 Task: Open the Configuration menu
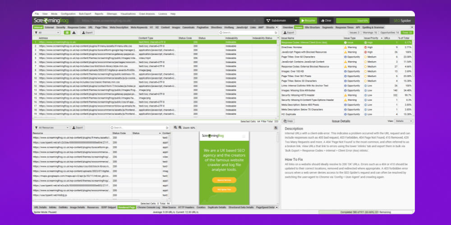point(68,14)
